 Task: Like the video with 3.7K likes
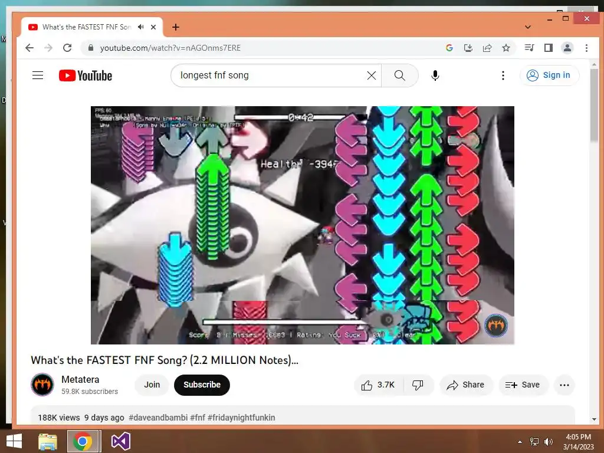pos(378,385)
